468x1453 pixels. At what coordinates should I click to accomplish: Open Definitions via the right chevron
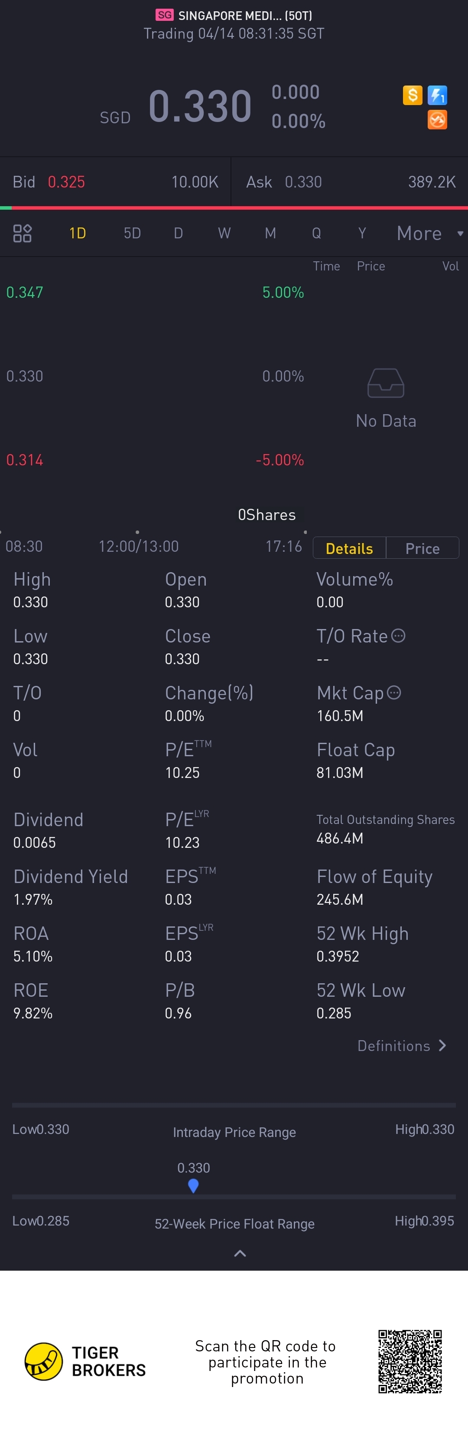click(443, 1046)
